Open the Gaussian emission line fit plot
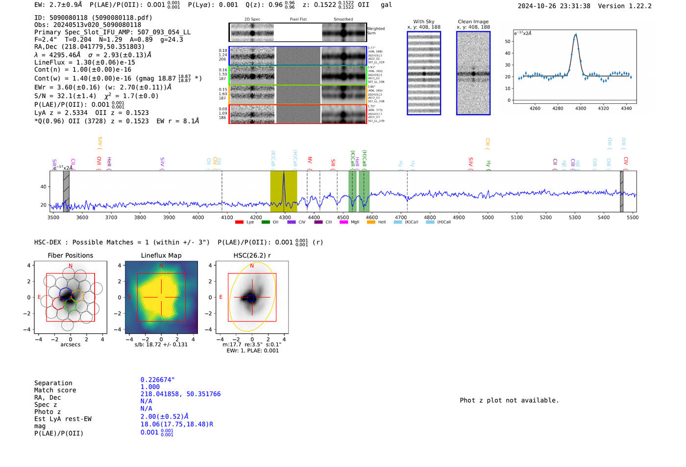Viewport: 686px width, 467px height. tap(574, 67)
